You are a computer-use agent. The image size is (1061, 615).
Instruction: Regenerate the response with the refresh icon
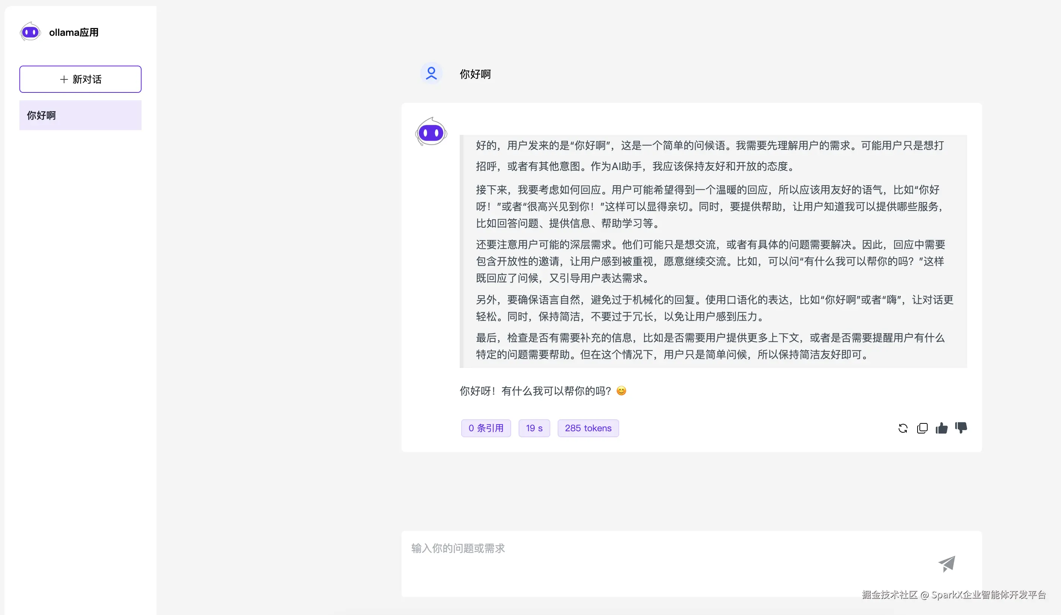coord(903,428)
